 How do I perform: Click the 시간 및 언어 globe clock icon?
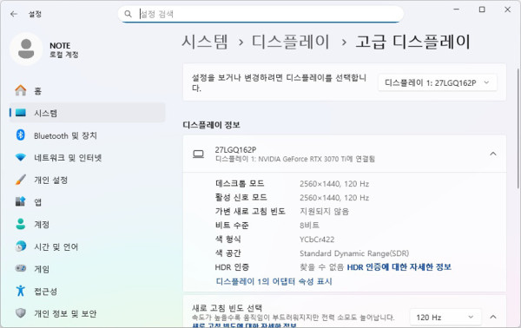tap(21, 246)
